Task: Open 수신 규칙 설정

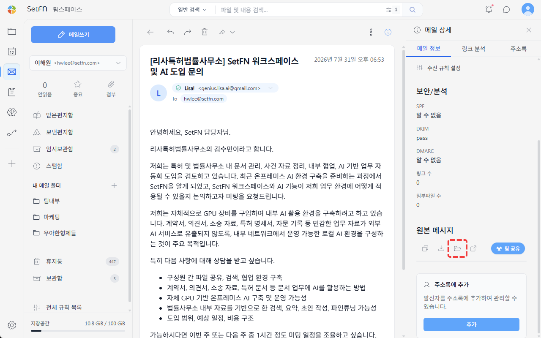Action: click(439, 68)
